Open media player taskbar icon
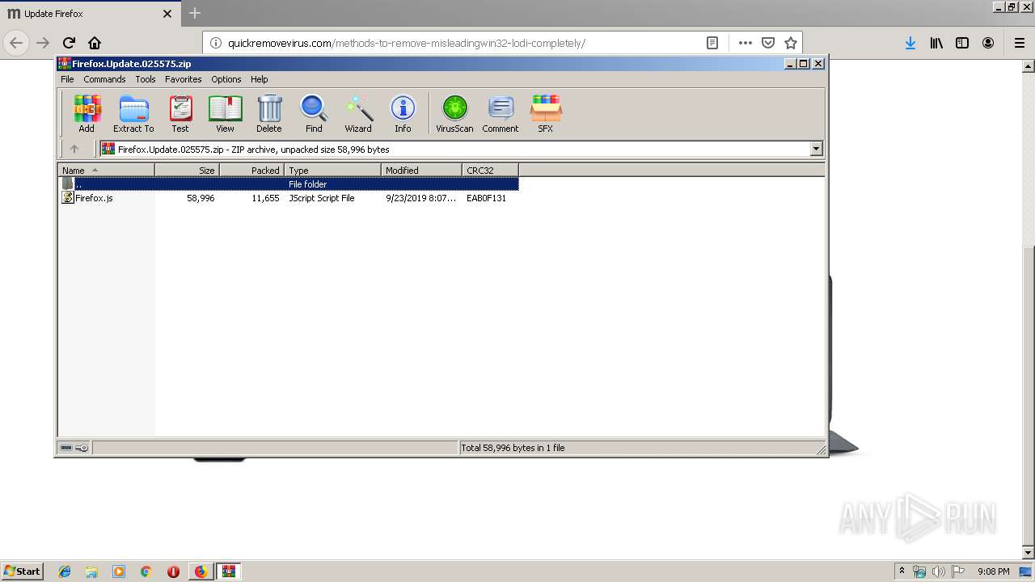Viewport: 1035px width, 582px height. (119, 571)
